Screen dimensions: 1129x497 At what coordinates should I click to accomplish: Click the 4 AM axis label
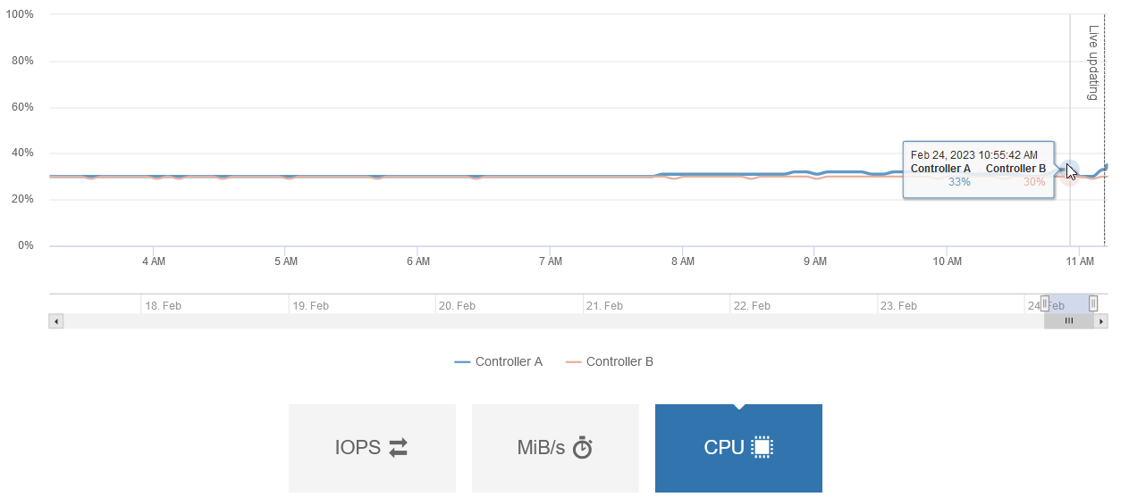pos(154,262)
